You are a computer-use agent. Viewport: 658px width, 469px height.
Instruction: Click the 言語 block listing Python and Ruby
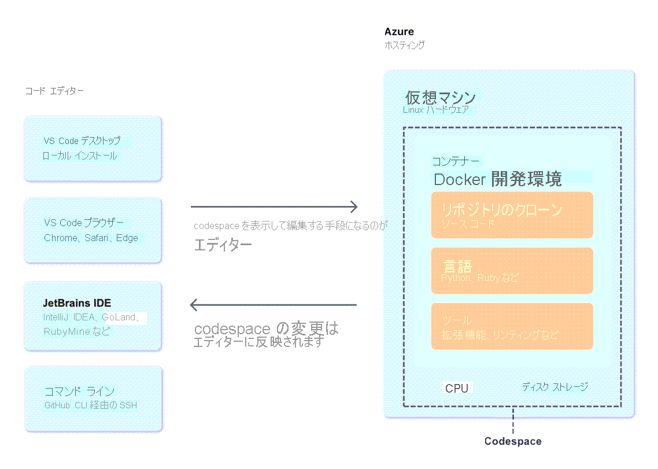pos(512,271)
